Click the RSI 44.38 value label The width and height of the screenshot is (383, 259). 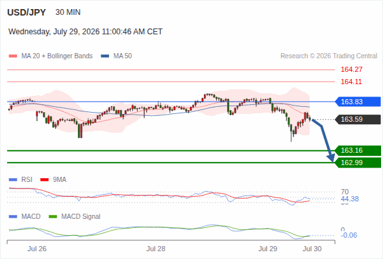(350, 199)
